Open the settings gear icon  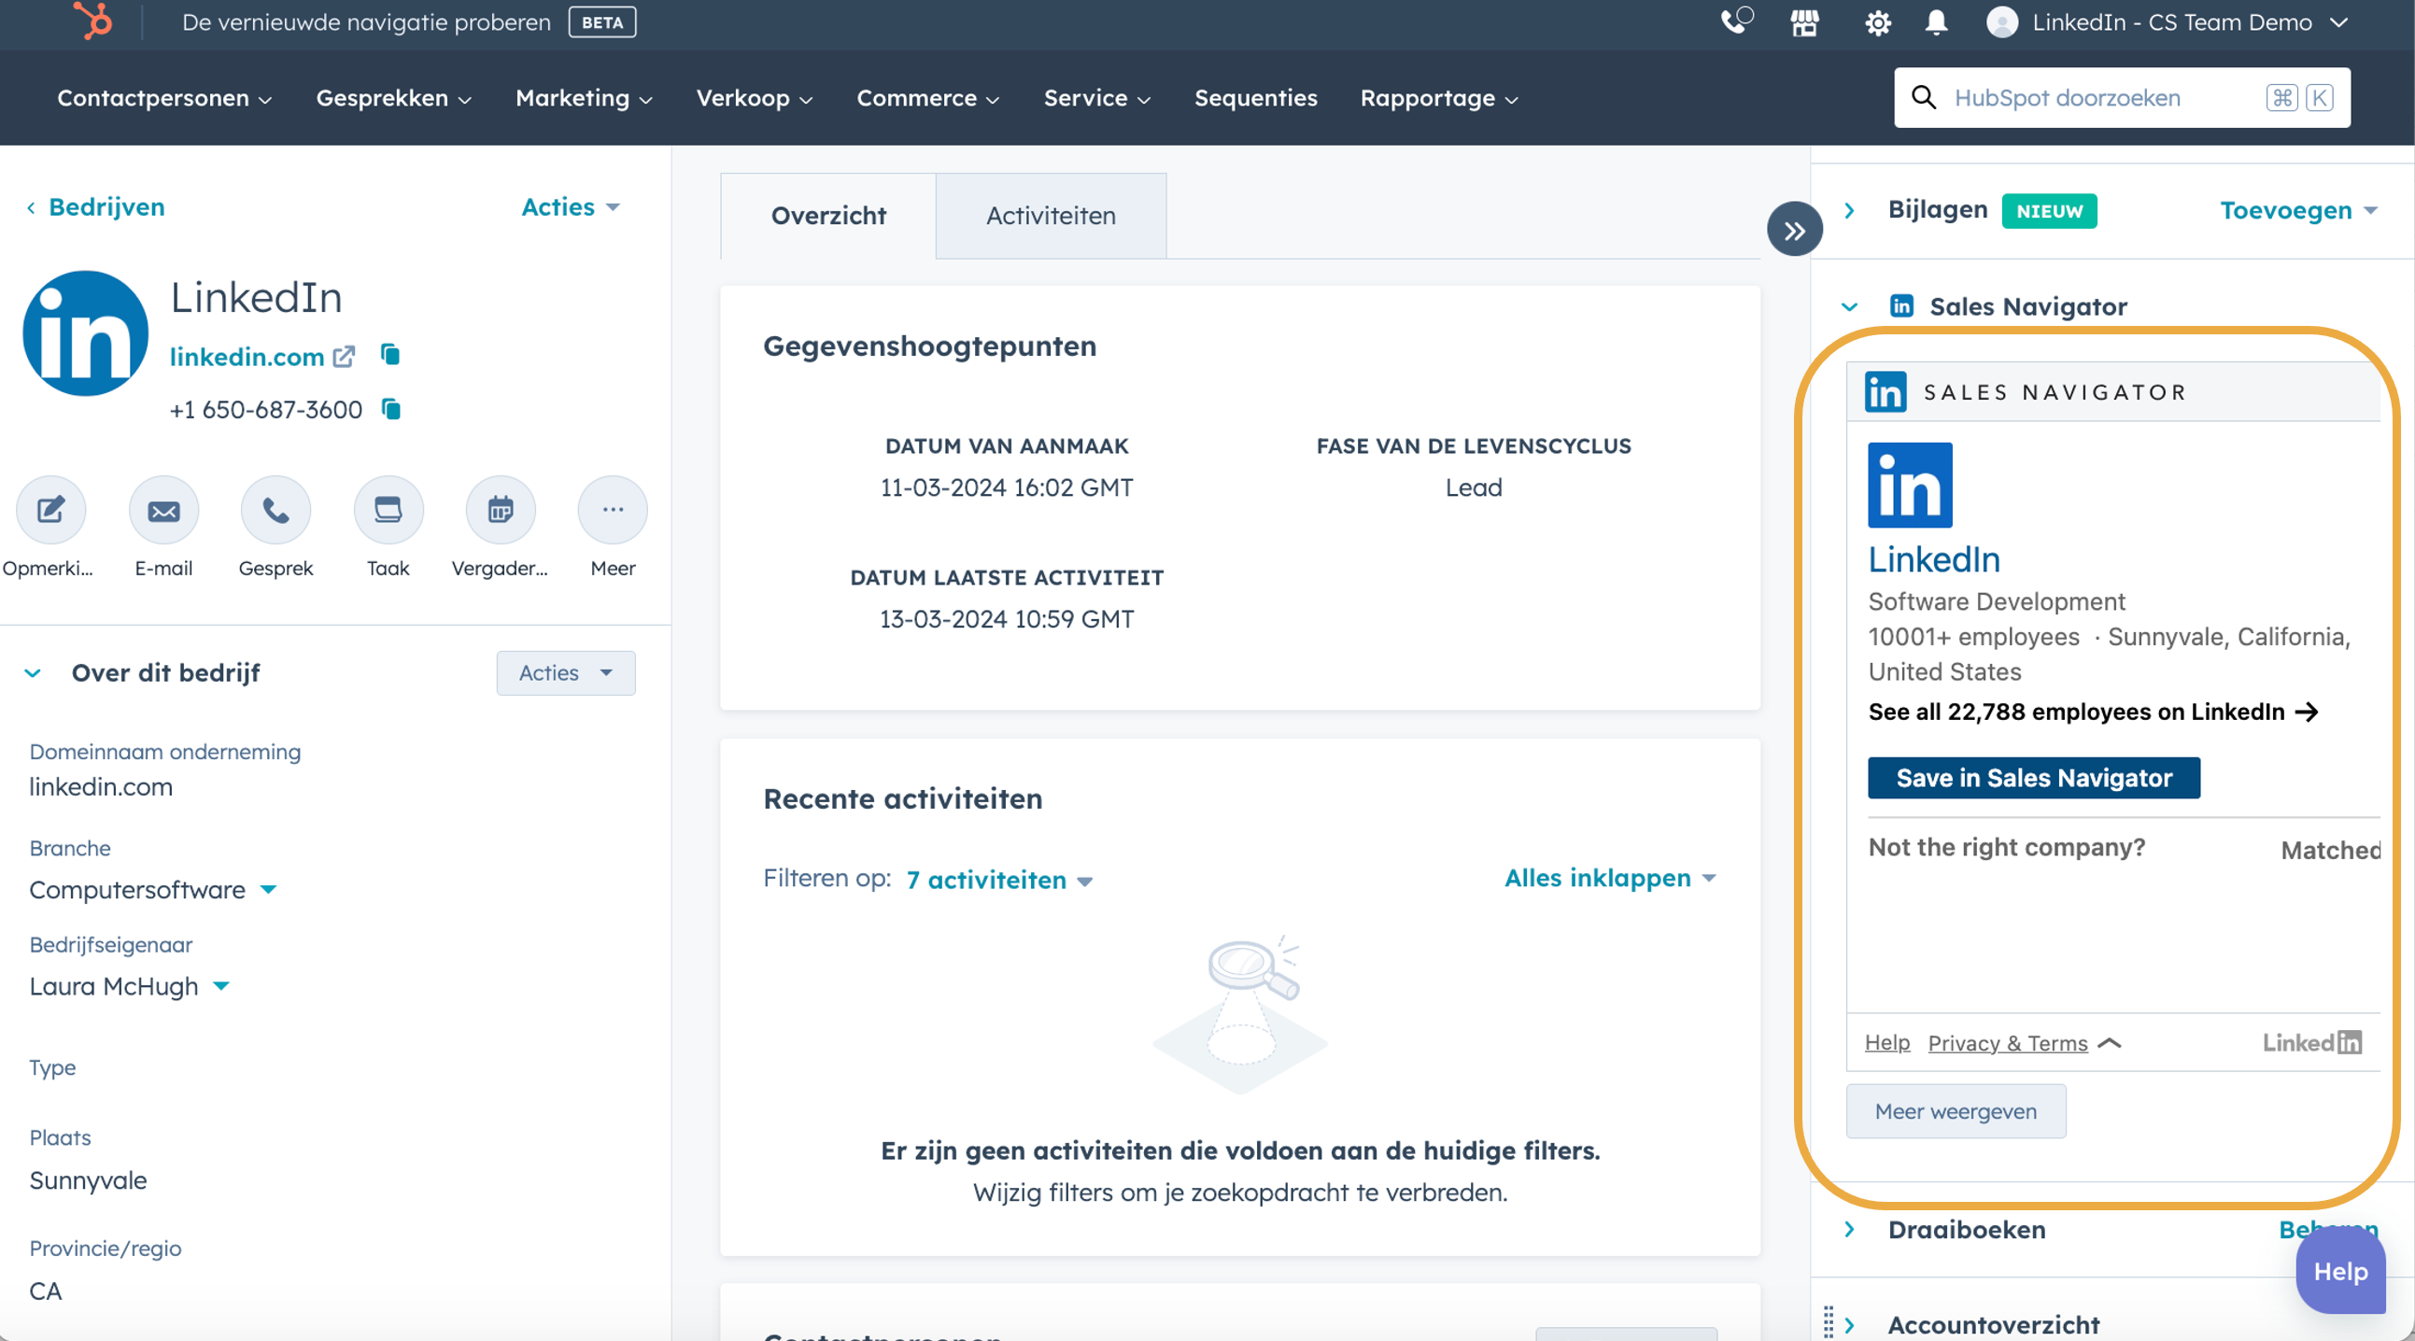point(1877,22)
